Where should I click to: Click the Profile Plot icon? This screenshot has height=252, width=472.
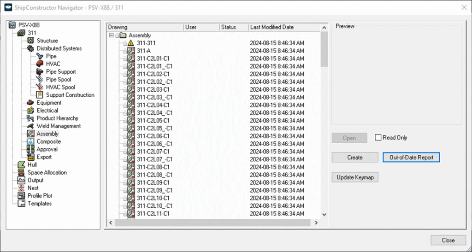tap(21, 196)
